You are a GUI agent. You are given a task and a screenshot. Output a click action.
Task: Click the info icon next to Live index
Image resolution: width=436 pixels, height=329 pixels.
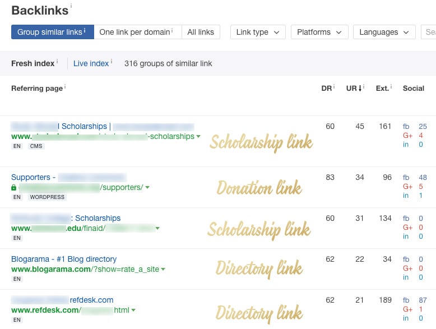pos(112,62)
